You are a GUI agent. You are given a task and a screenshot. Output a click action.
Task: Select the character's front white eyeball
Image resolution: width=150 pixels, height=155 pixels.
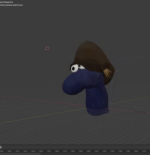click(75, 68)
